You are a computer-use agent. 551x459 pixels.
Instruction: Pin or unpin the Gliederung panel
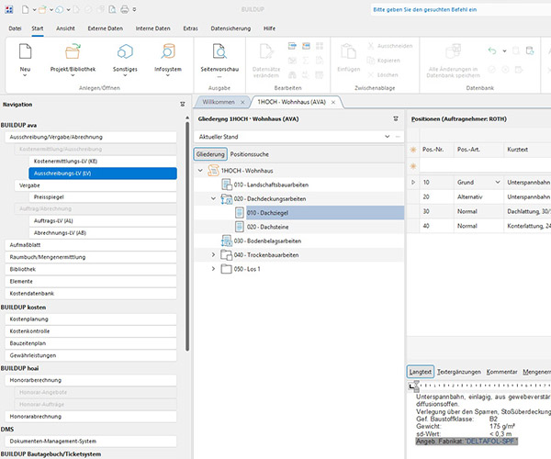pos(396,118)
